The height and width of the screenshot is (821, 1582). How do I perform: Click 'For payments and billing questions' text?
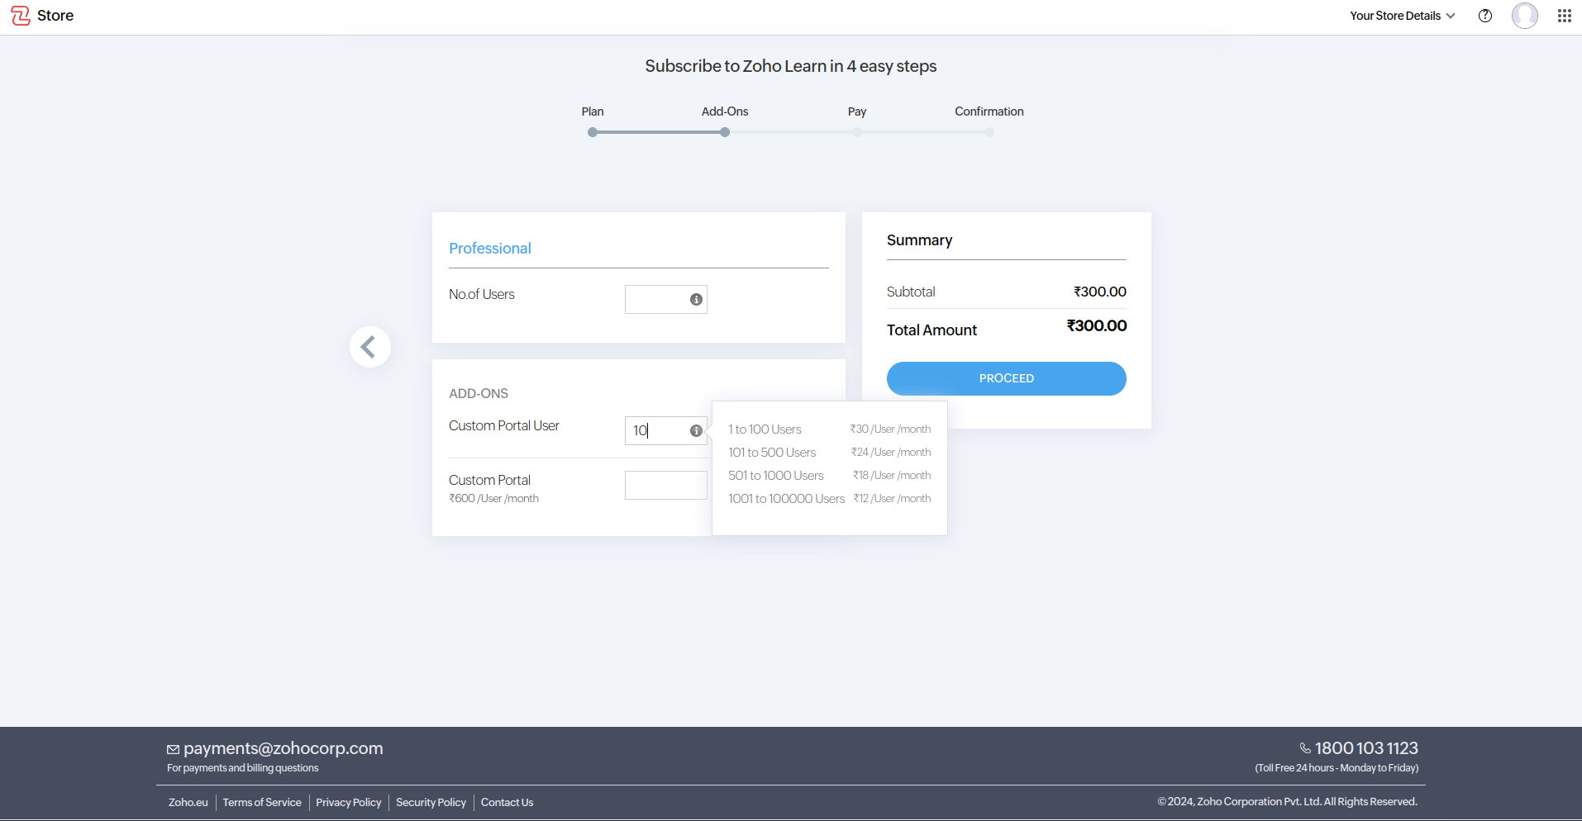[x=243, y=768]
